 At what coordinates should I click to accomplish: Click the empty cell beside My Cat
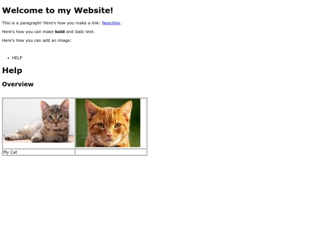(111, 152)
